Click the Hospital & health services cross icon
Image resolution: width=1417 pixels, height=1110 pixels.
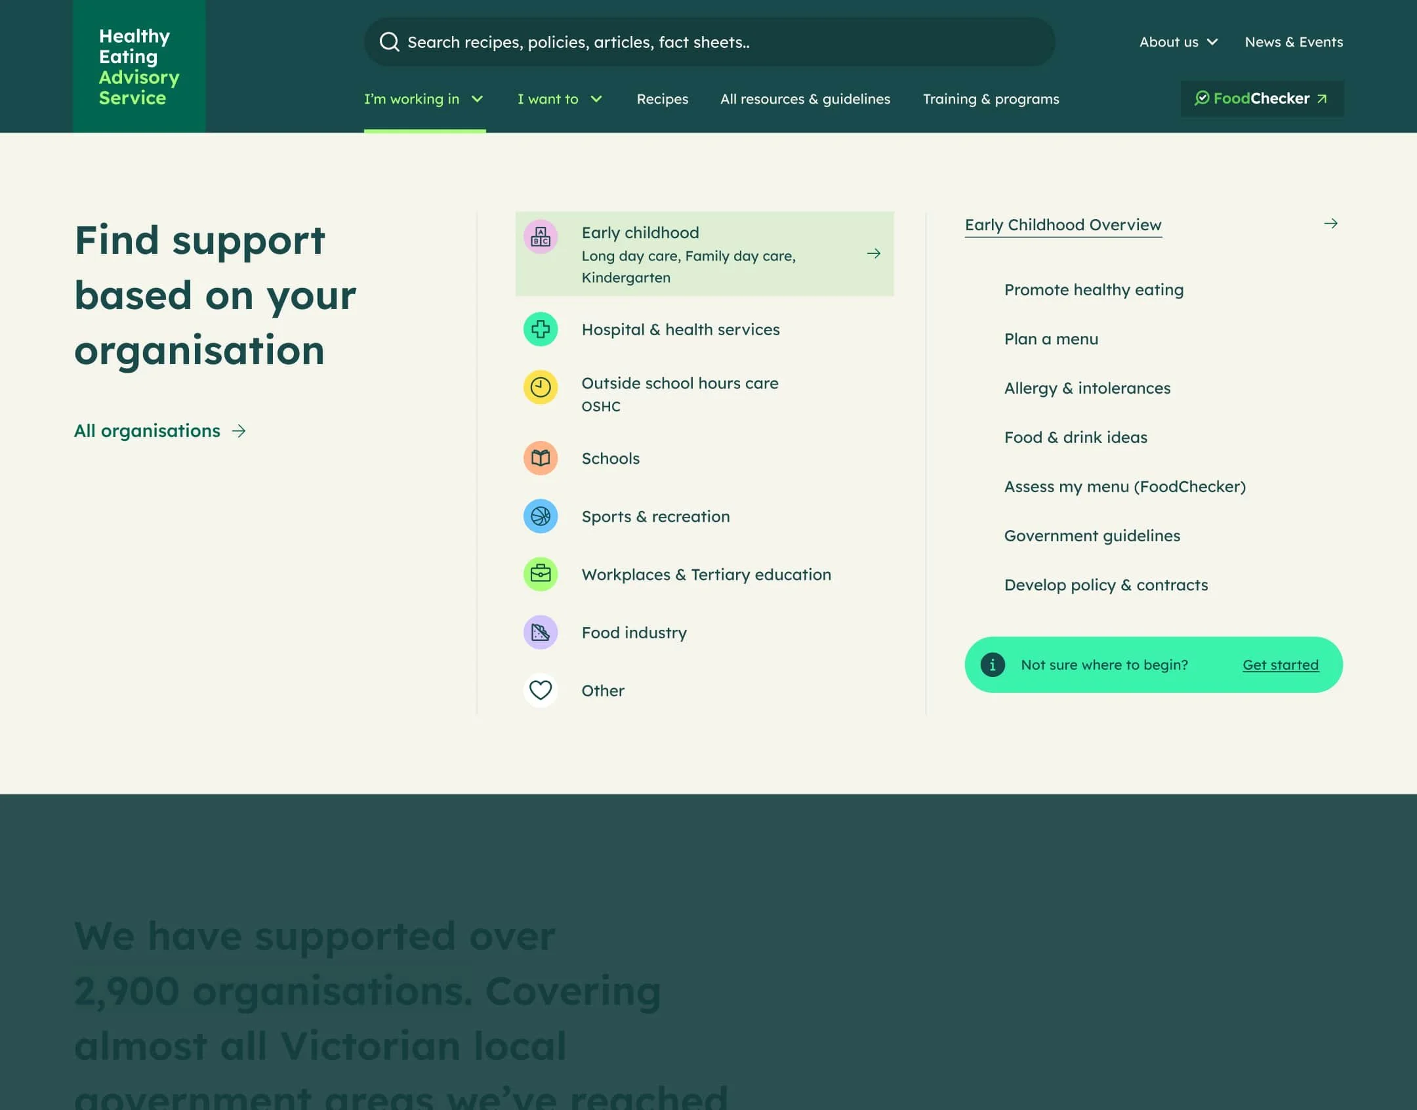click(x=540, y=329)
